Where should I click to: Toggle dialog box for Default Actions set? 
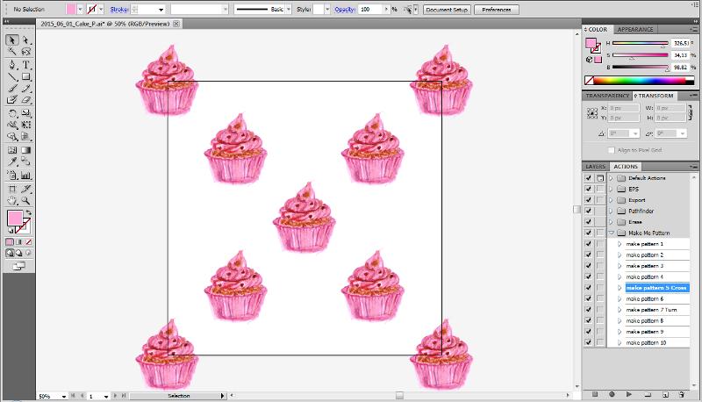click(x=600, y=177)
